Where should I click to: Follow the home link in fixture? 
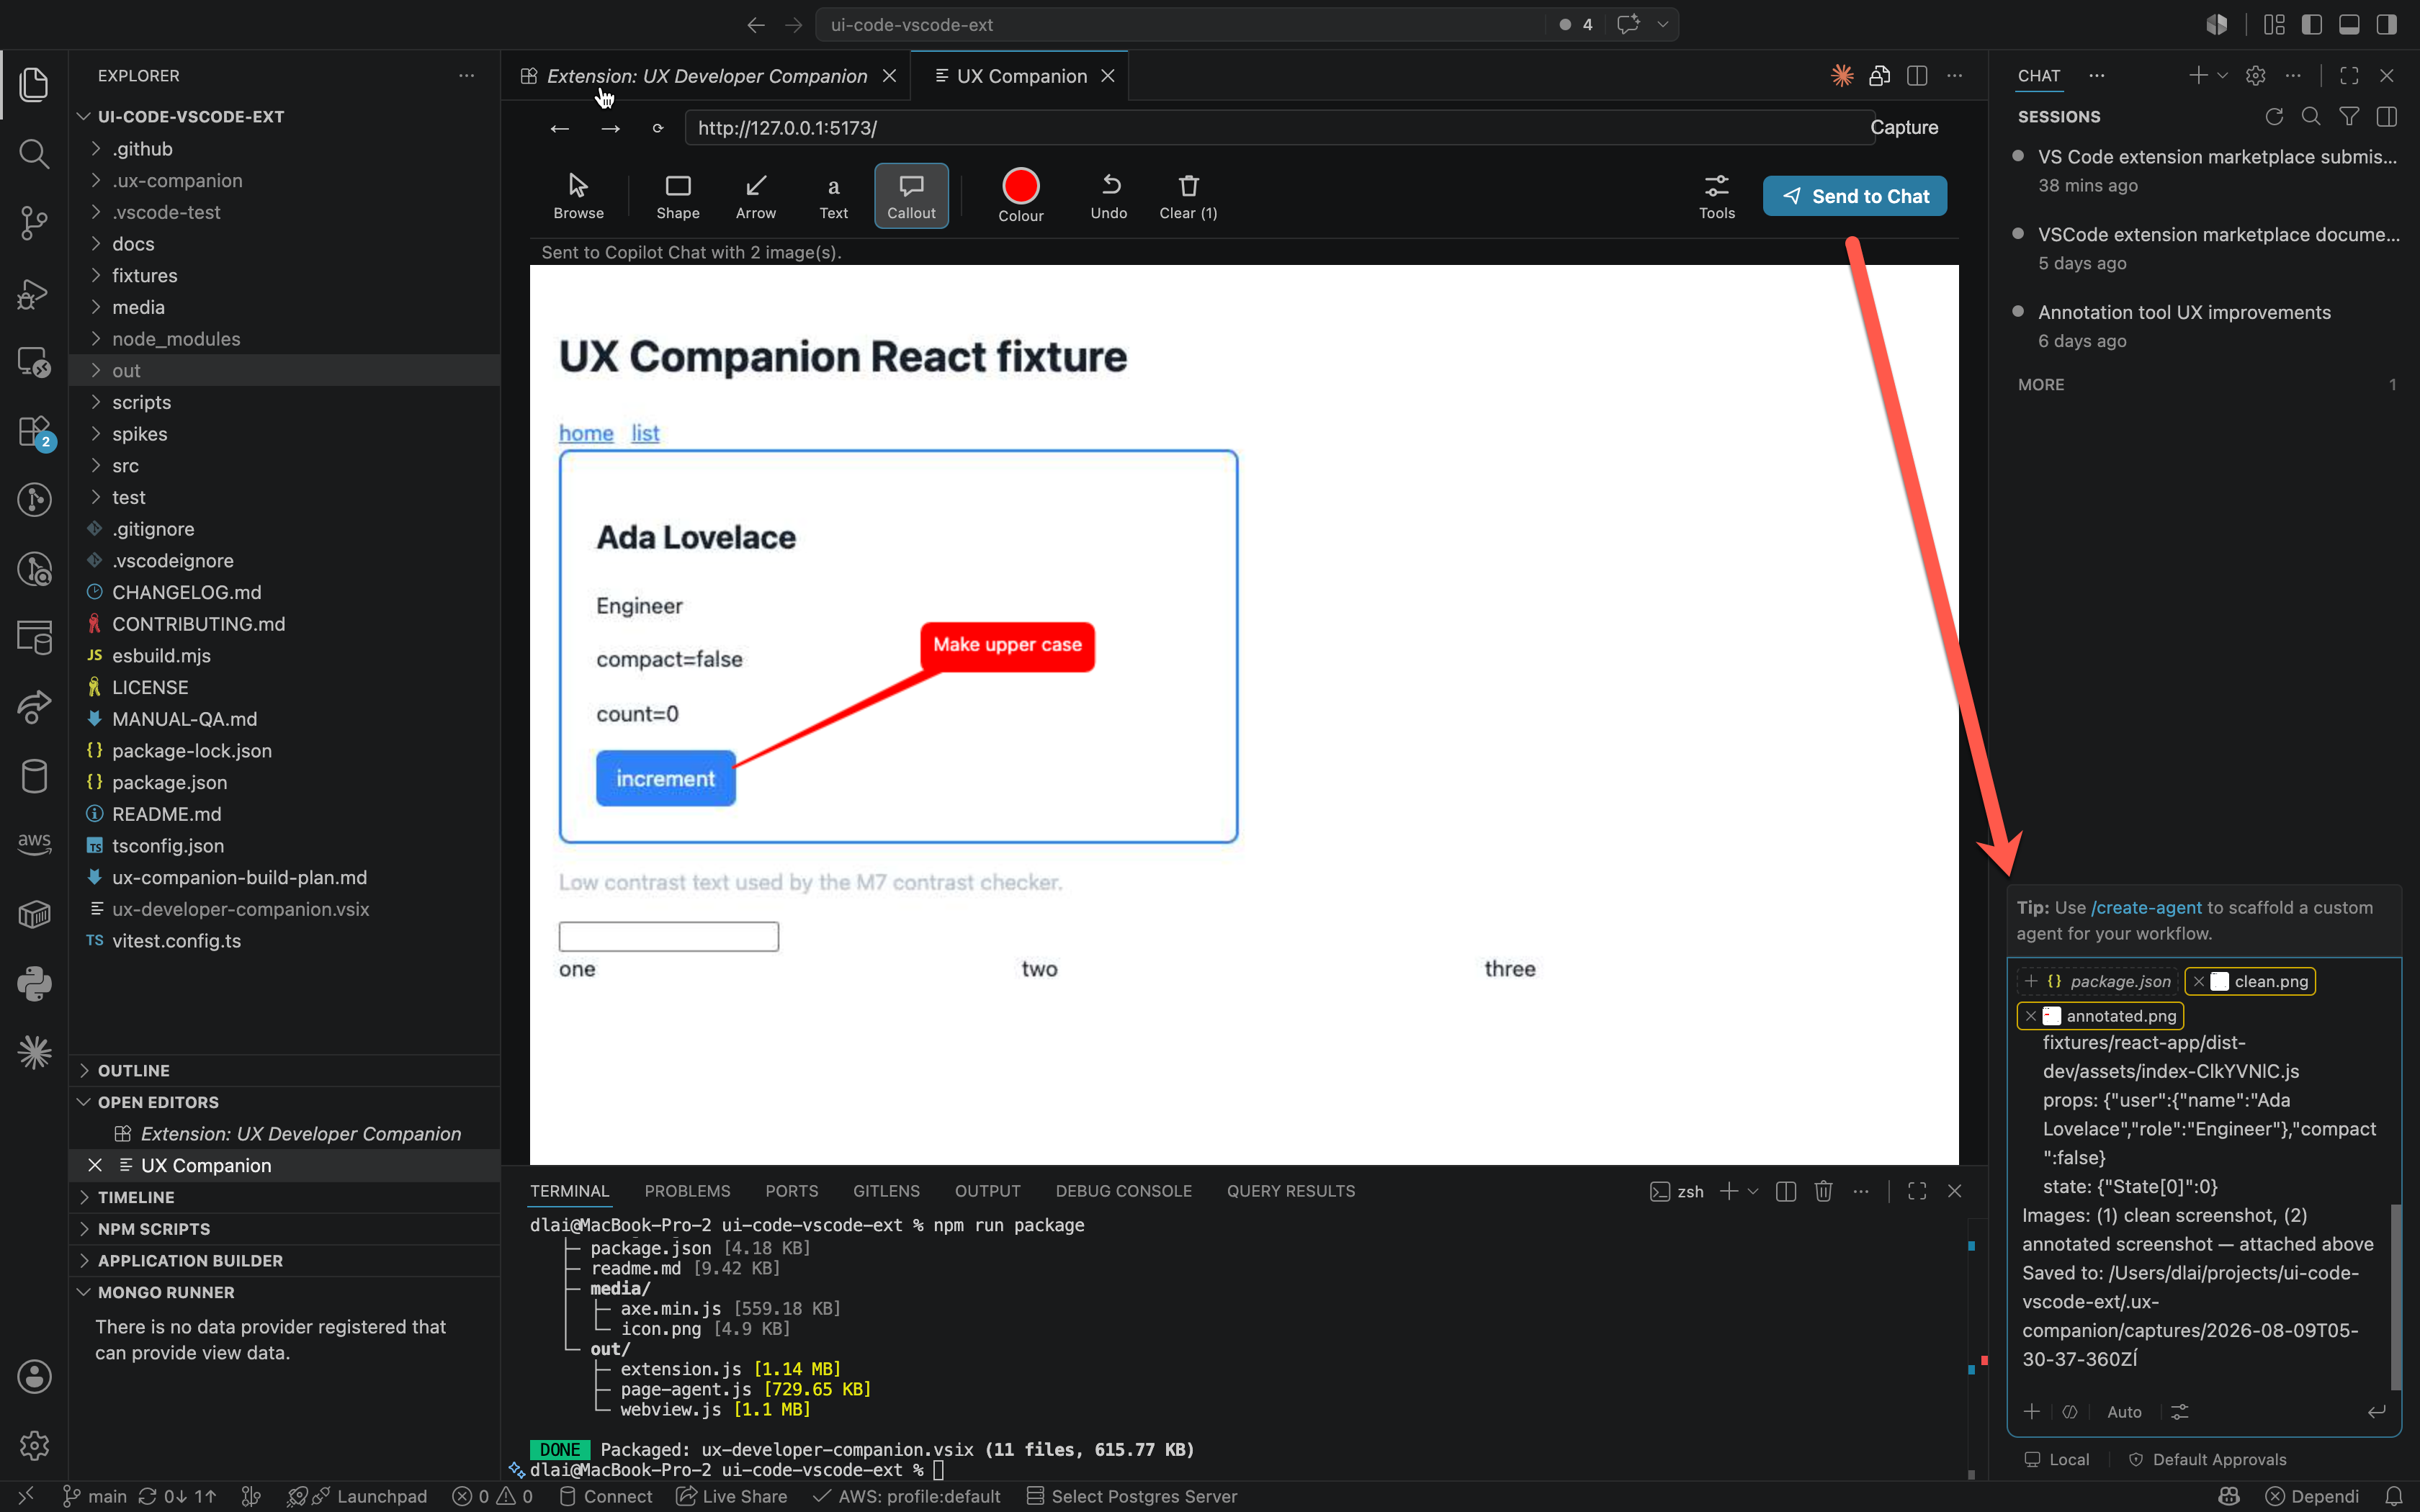pyautogui.click(x=586, y=433)
